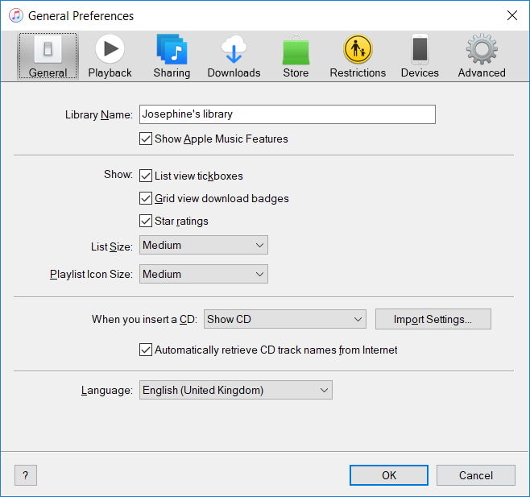Open the List Size dropdown
This screenshot has width=530, height=497.
tap(204, 245)
